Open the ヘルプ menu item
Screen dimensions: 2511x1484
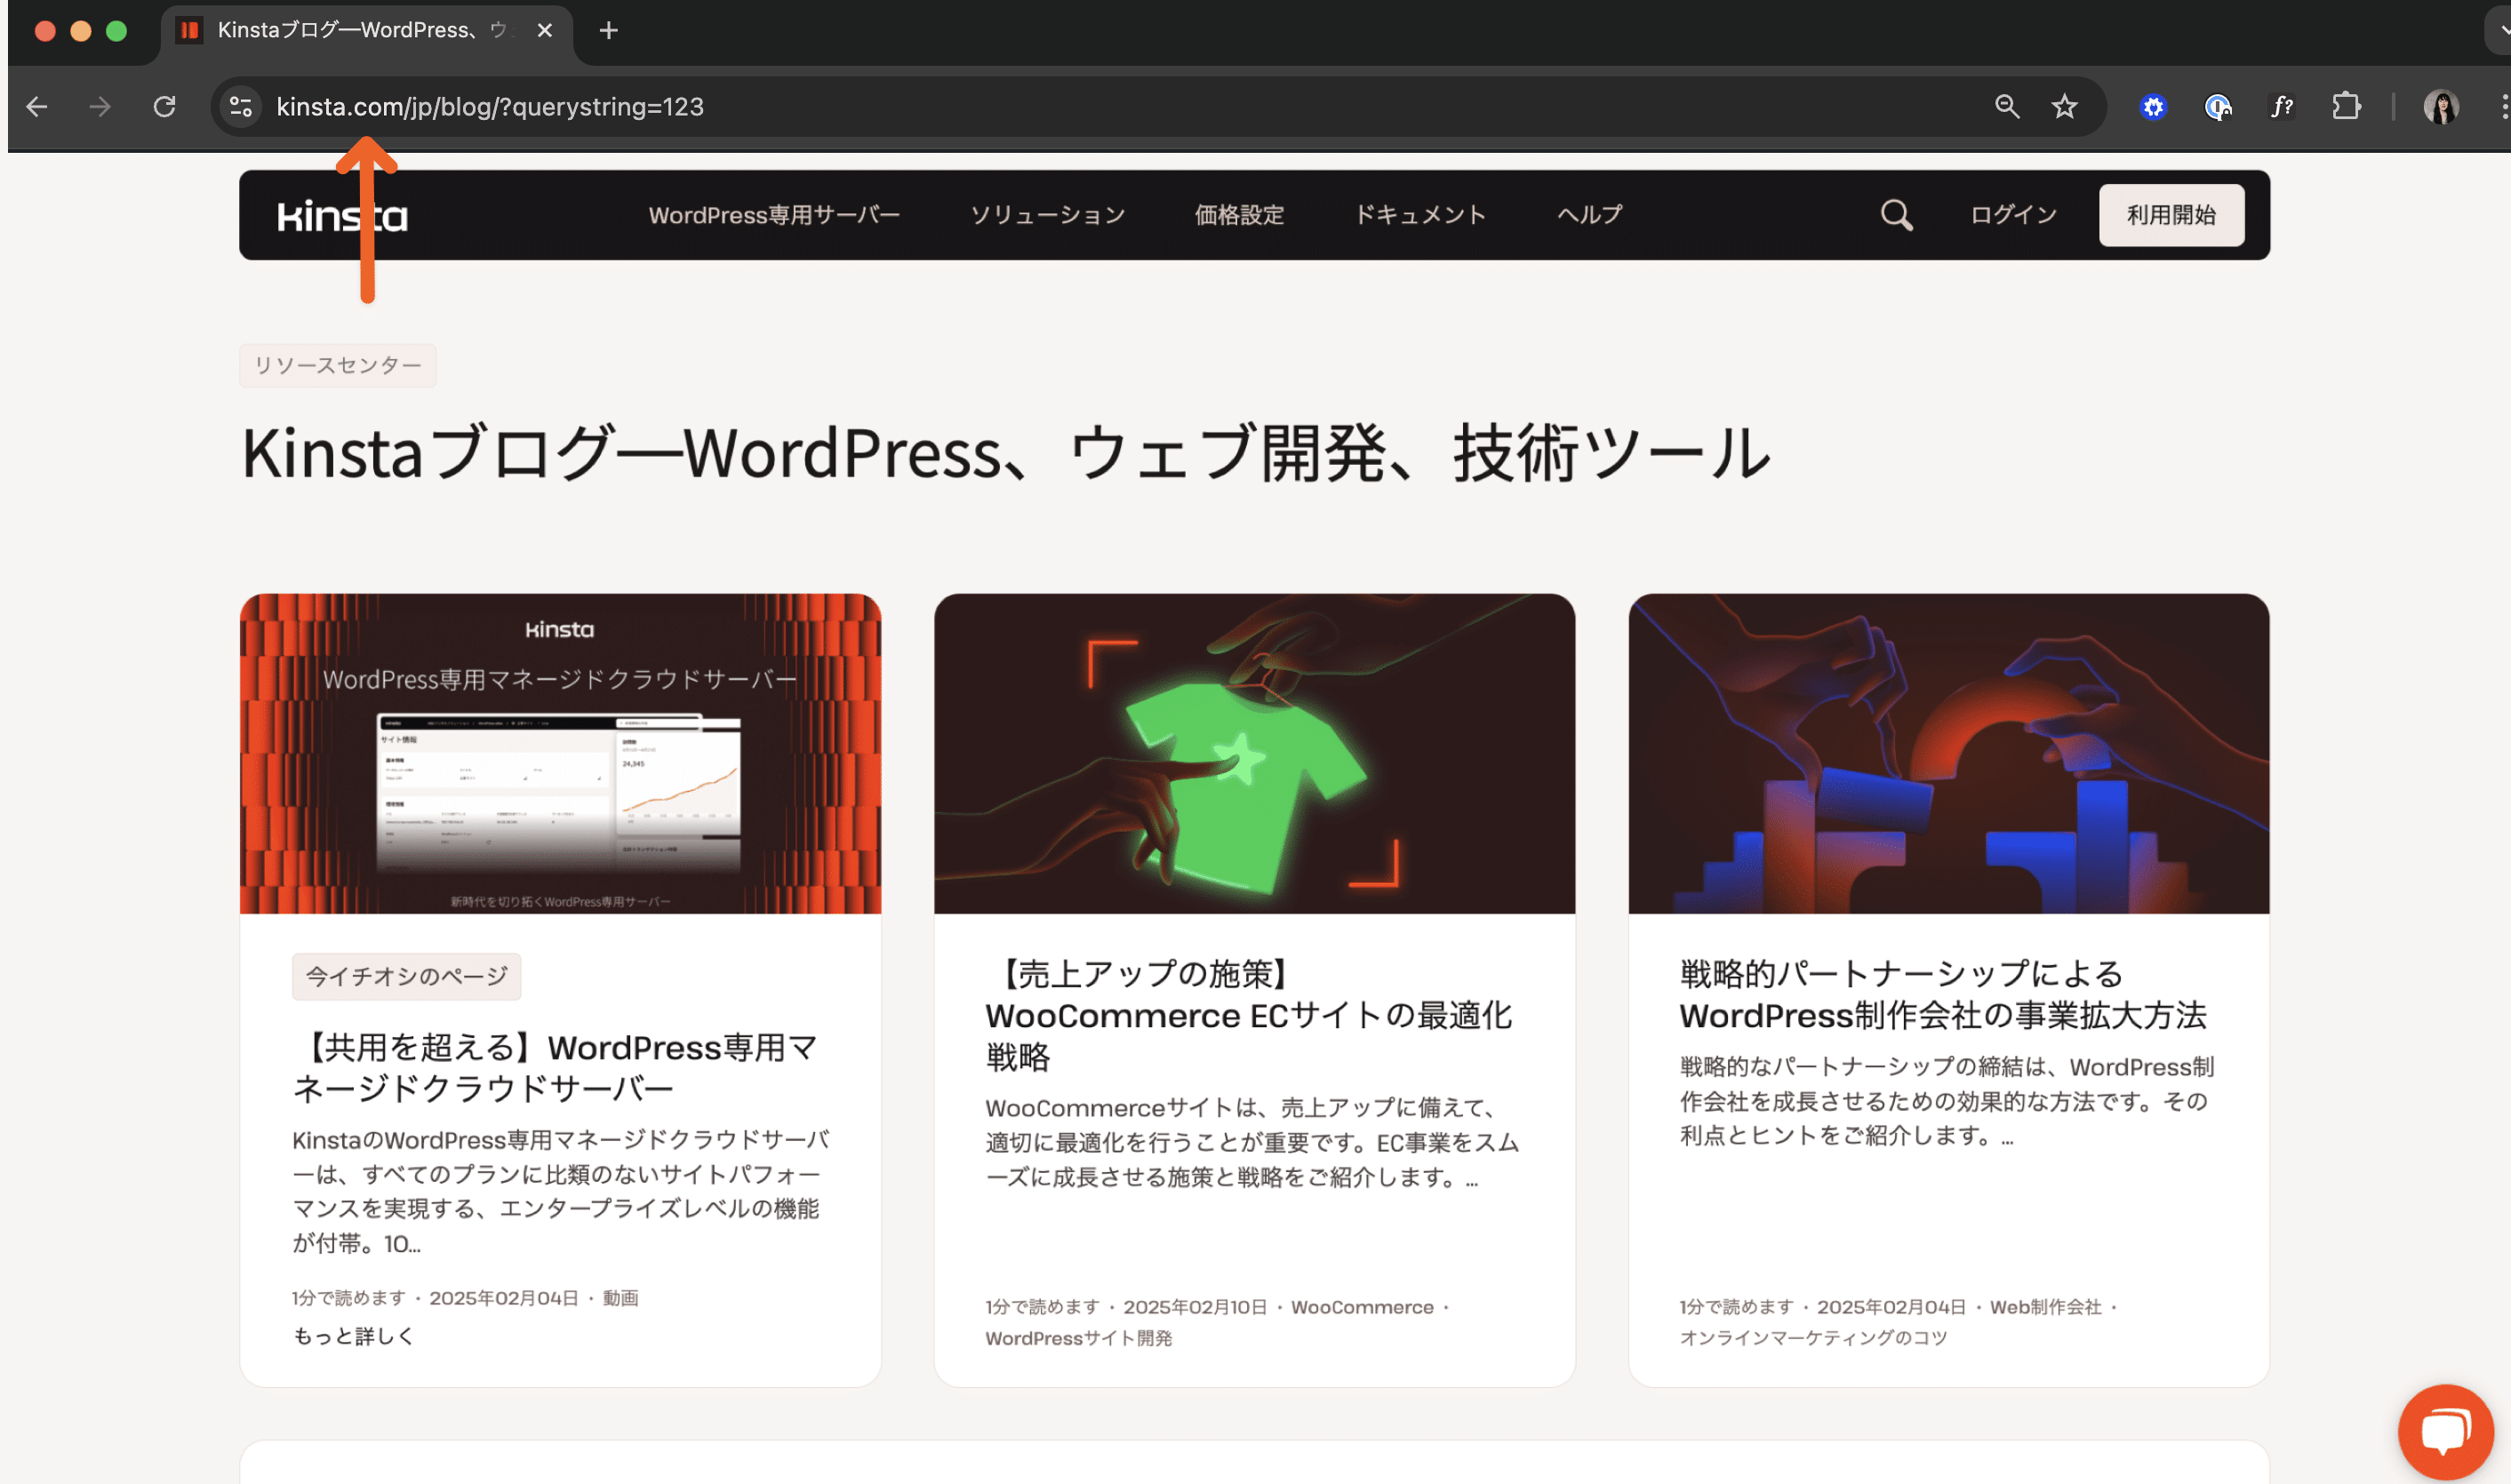pyautogui.click(x=1589, y=215)
